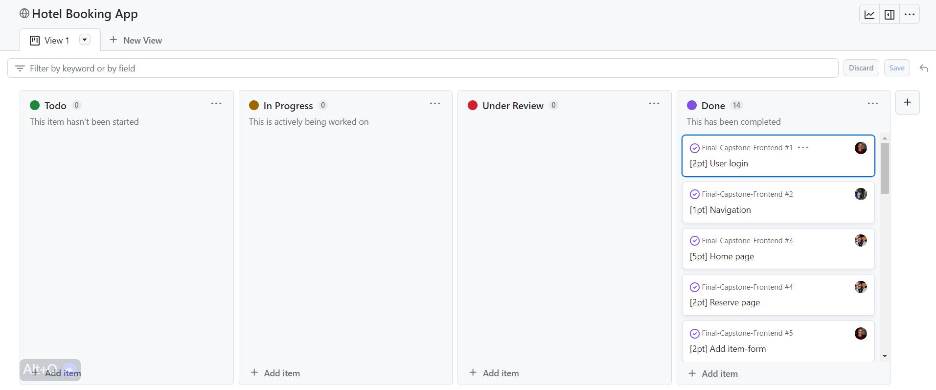This screenshot has width=936, height=390.
Task: Click the brown In Progress status dot
Action: (253, 105)
